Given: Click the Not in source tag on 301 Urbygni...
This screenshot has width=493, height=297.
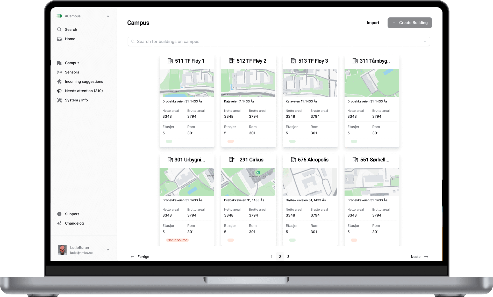Looking at the screenshot, I should tap(177, 240).
